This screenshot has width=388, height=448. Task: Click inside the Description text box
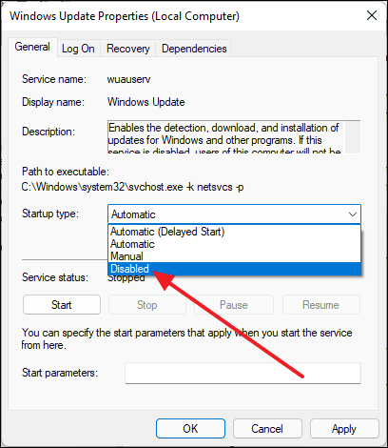point(226,137)
